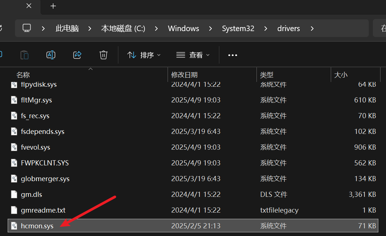Open the three-dot more options menu
This screenshot has height=236, width=386.
[233, 55]
